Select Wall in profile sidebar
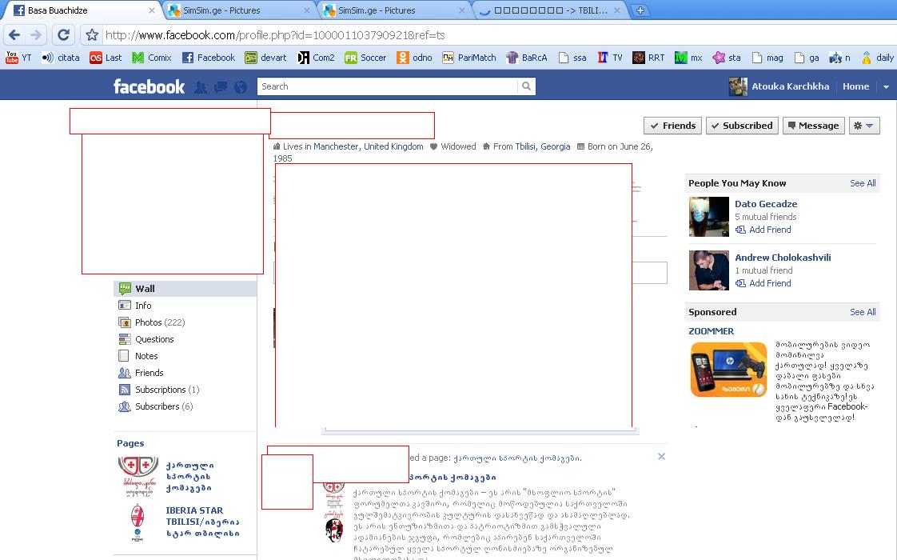Screen dimensions: 897x560 click(x=185, y=289)
